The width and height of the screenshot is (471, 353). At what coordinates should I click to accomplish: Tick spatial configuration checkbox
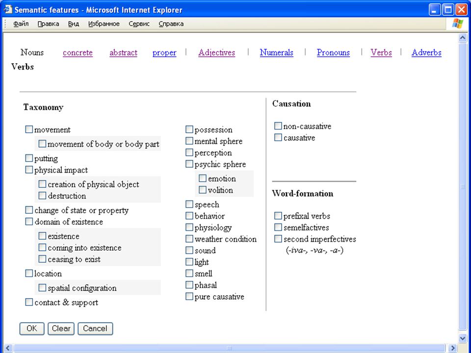click(42, 288)
